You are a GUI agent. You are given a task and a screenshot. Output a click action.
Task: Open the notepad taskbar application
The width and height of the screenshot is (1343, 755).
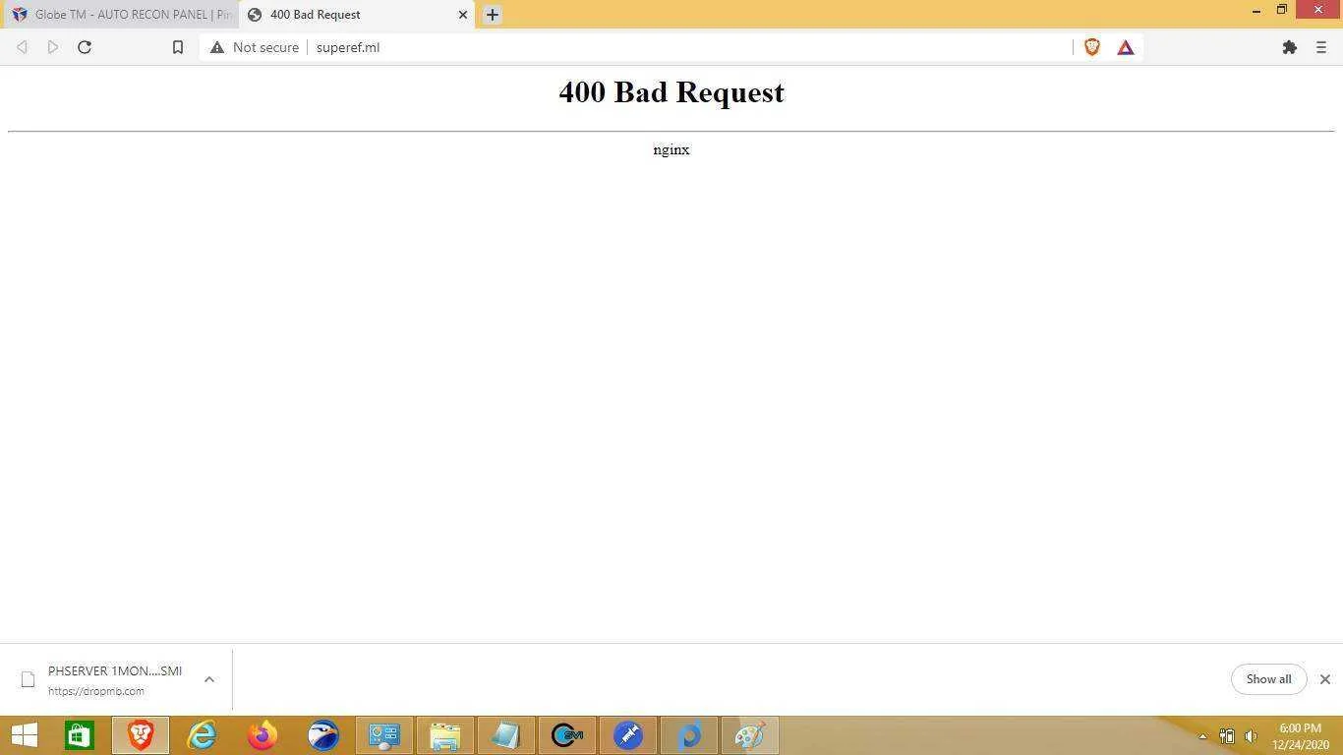point(506,735)
